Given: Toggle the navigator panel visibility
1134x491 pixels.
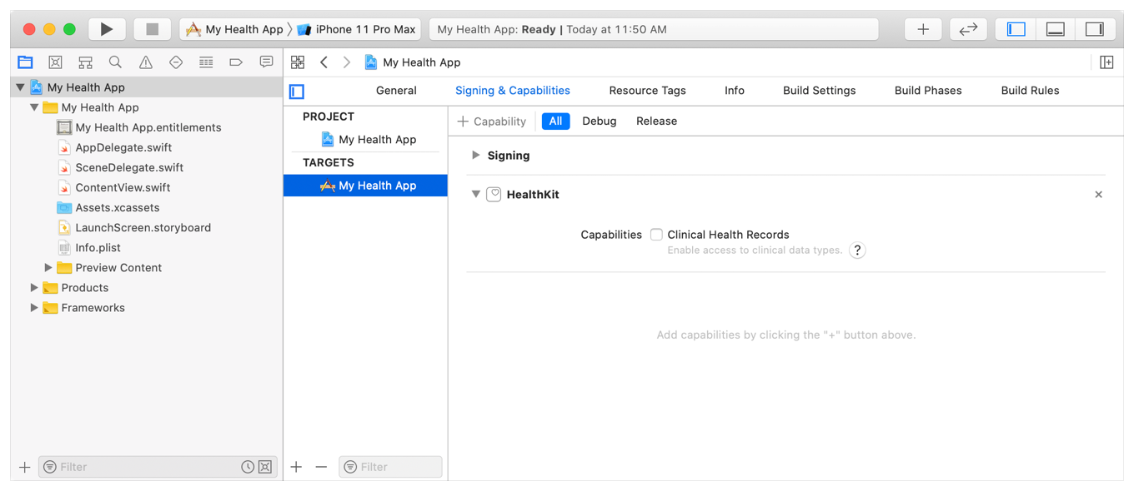Looking at the screenshot, I should coord(1016,29).
